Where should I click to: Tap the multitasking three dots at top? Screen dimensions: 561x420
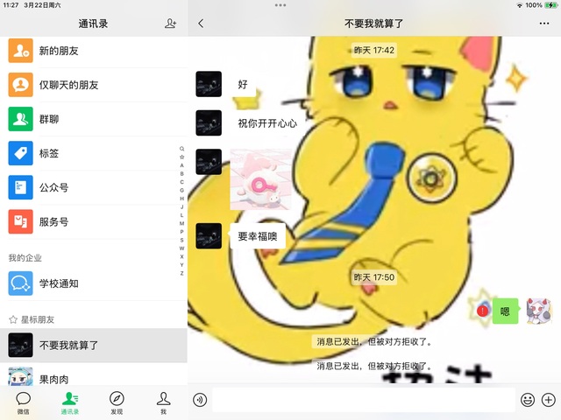pos(280,5)
